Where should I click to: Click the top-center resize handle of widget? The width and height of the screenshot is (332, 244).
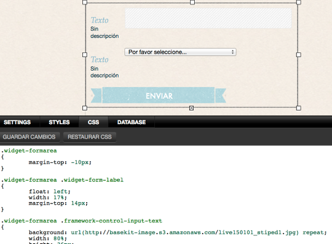192,2
